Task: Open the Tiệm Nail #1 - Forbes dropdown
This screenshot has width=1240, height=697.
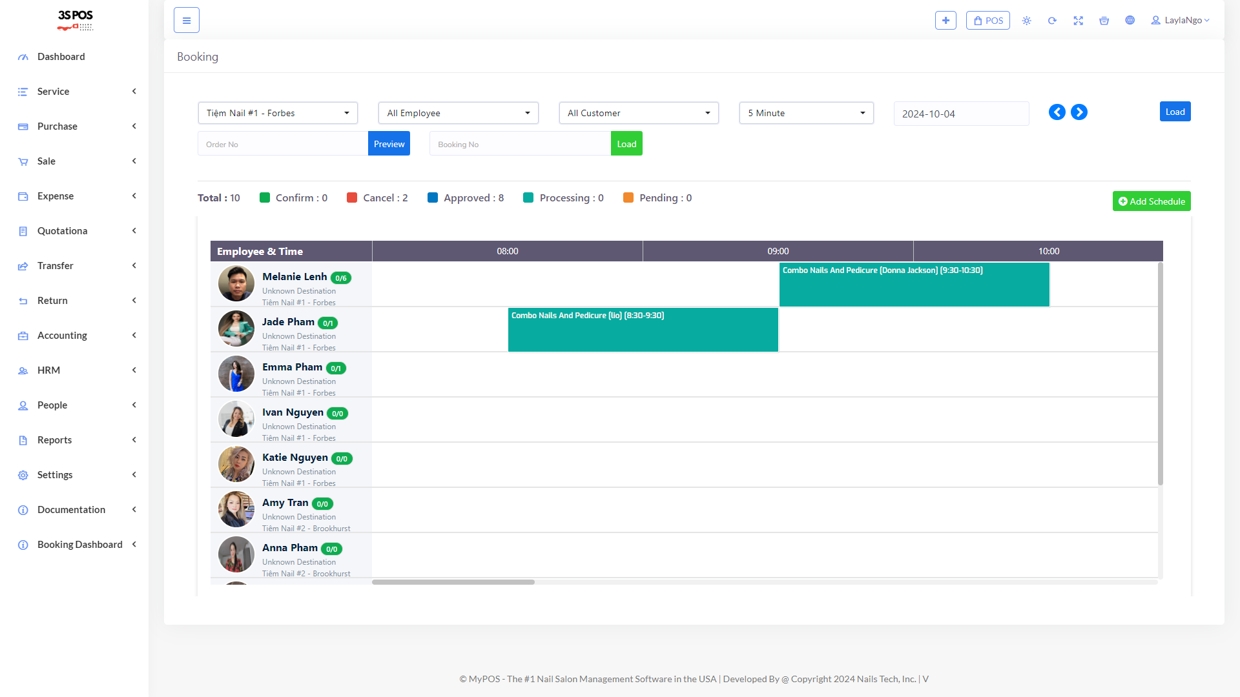Action: pyautogui.click(x=278, y=113)
